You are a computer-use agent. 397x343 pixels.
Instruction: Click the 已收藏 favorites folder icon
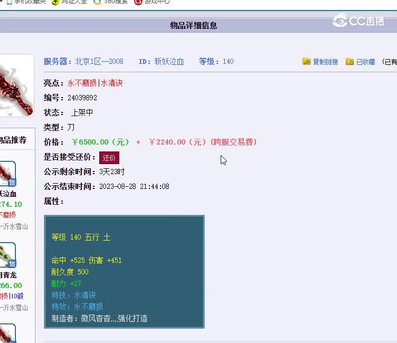pos(349,61)
